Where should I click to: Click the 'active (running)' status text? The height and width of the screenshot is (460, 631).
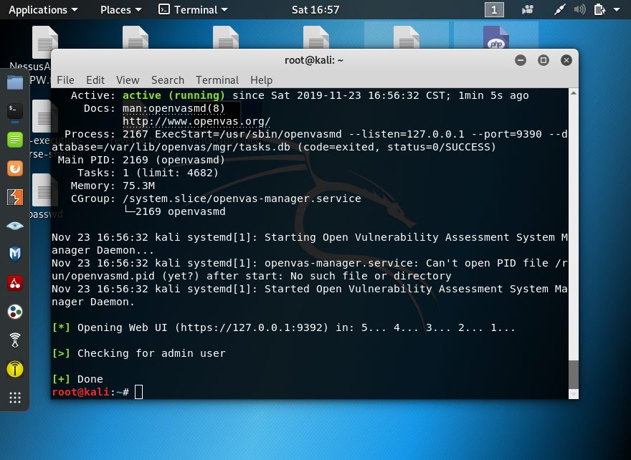174,95
